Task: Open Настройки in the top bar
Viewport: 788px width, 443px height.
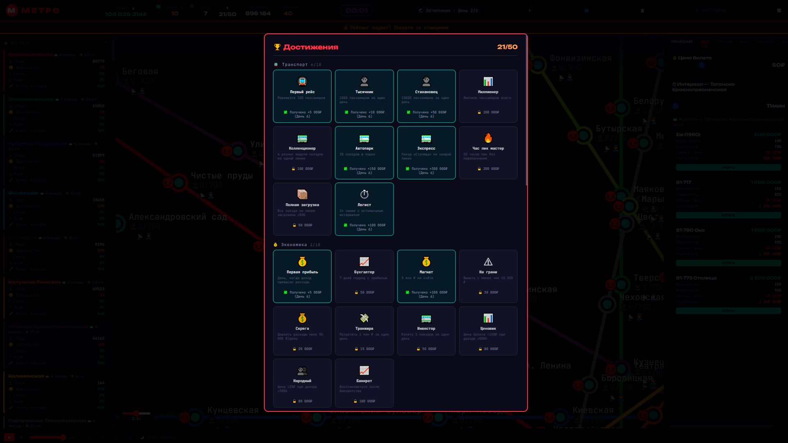Action: pos(711,10)
